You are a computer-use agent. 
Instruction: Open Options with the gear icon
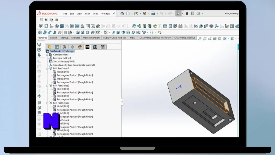198,13
